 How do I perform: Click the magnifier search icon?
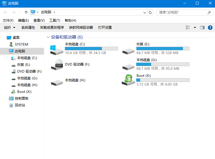209,12
